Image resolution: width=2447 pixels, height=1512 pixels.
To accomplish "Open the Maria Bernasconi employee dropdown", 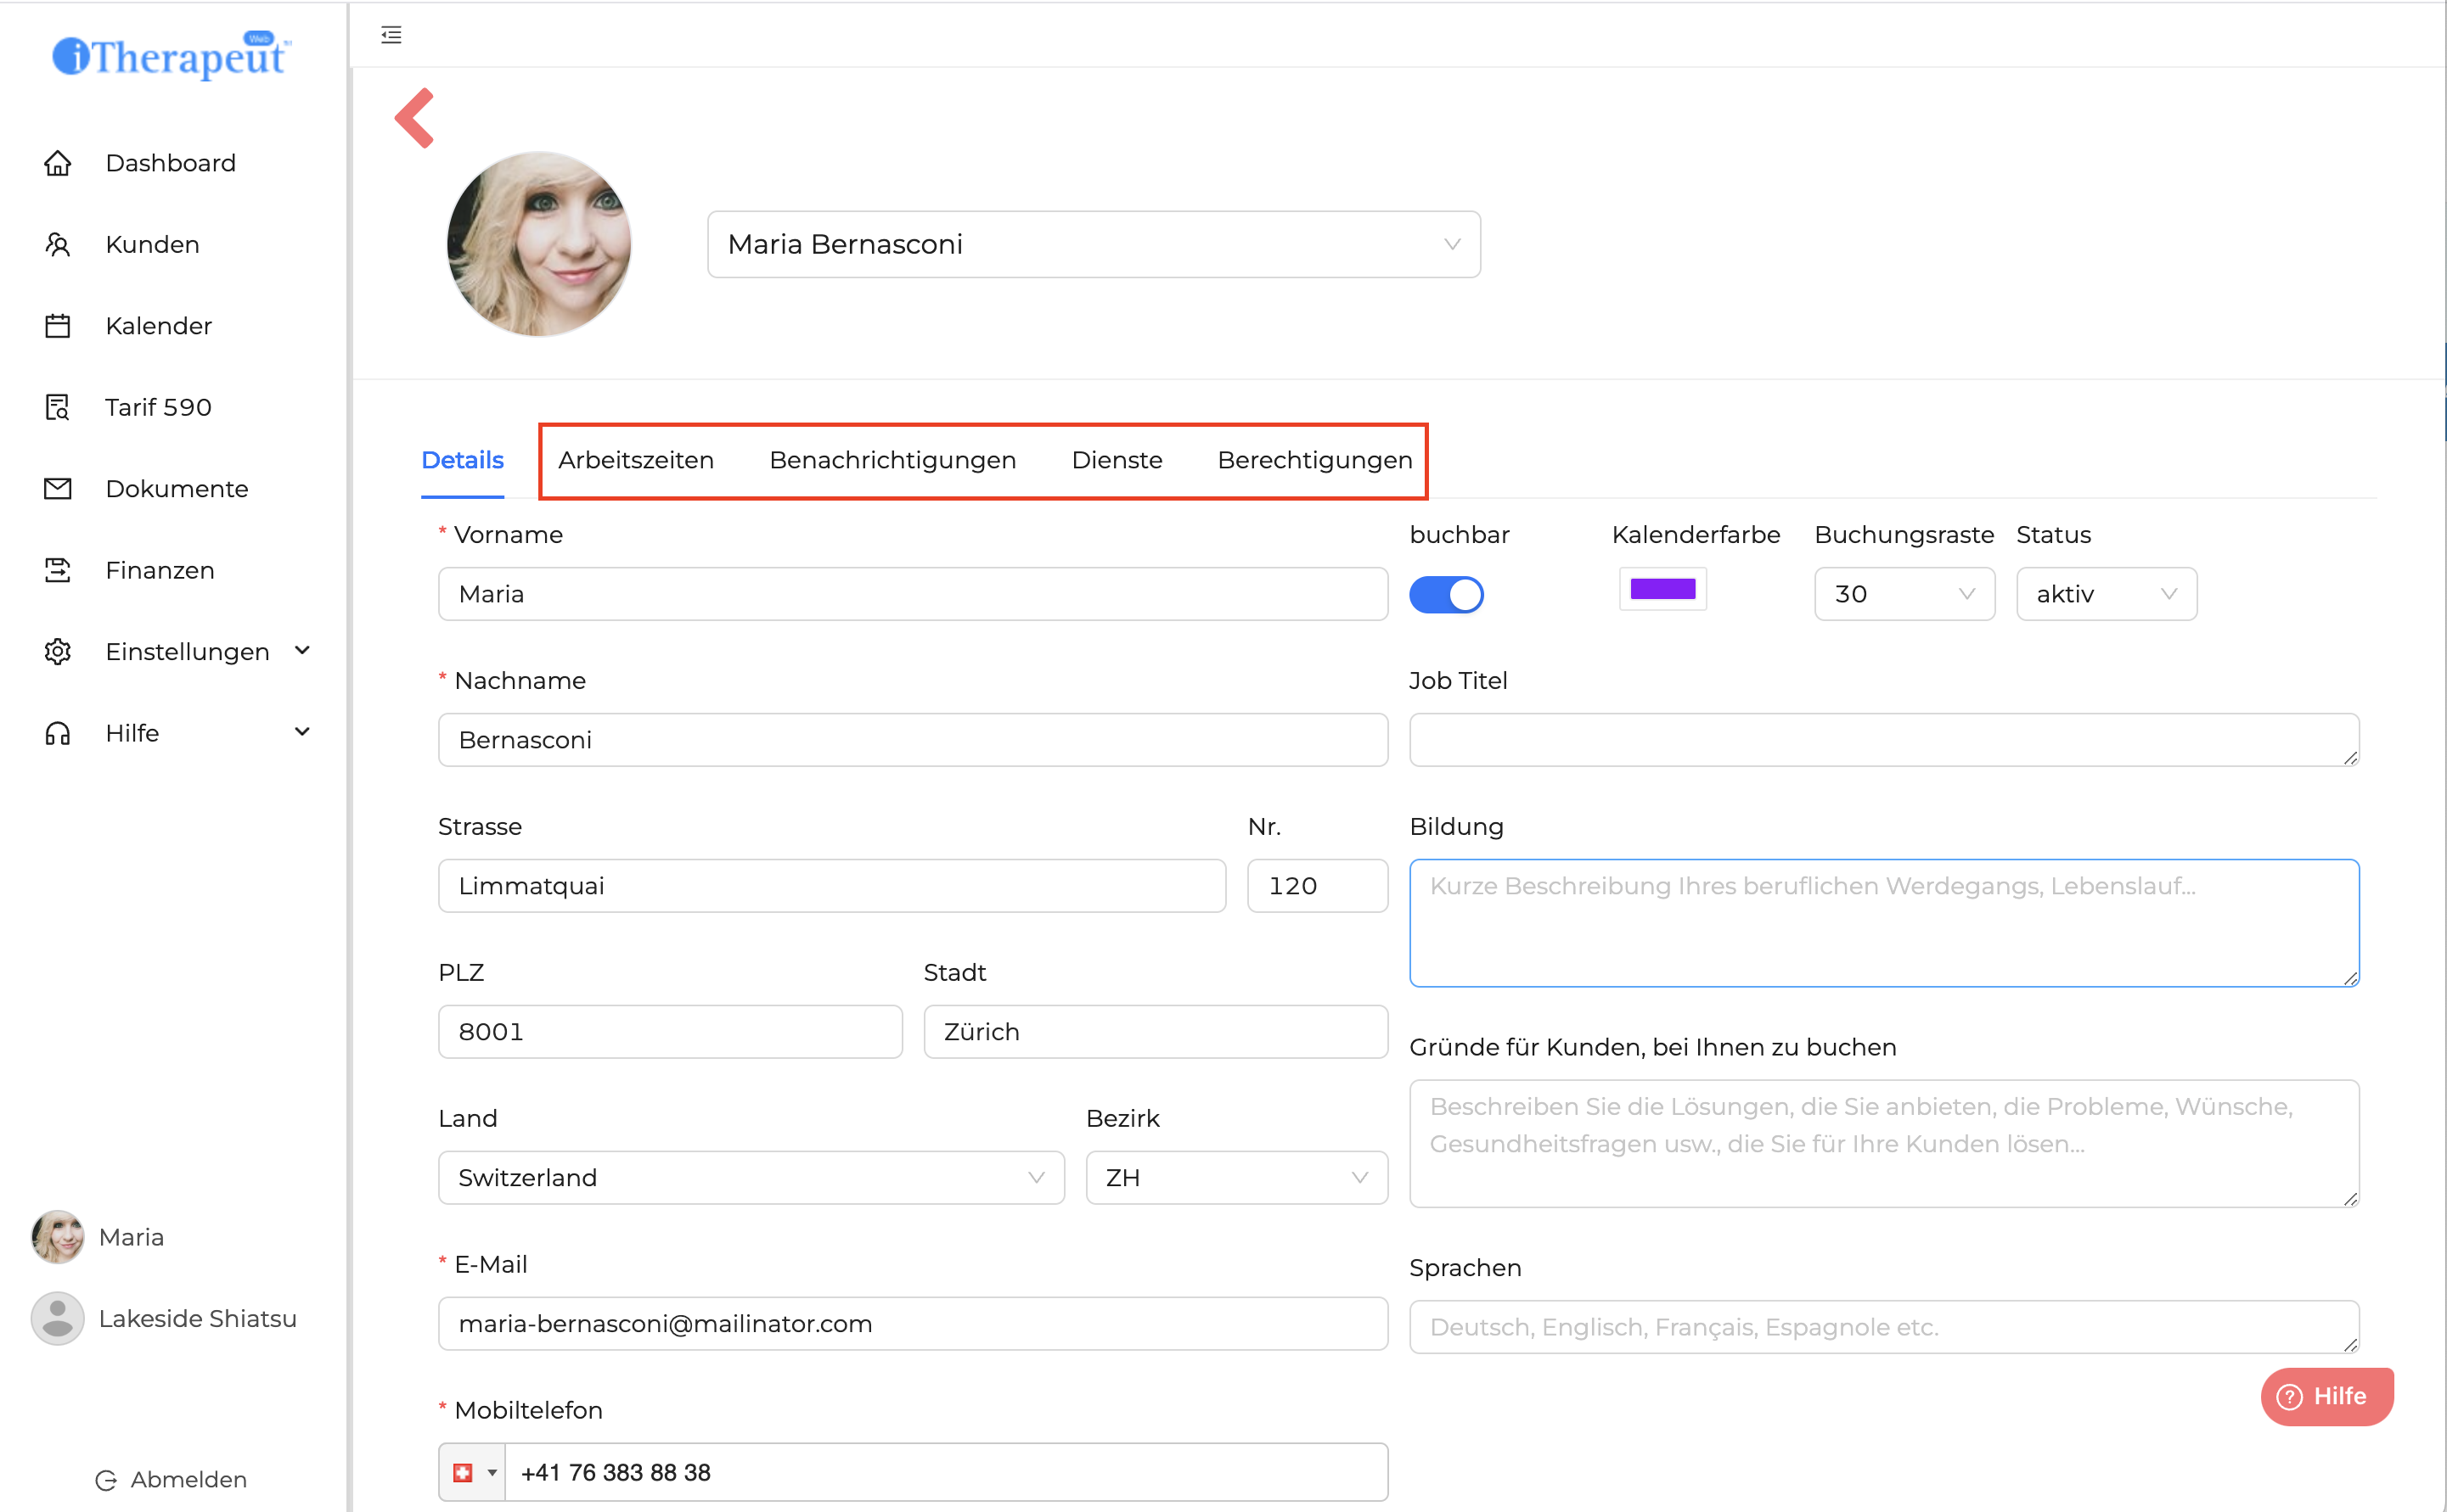I will coord(1093,244).
